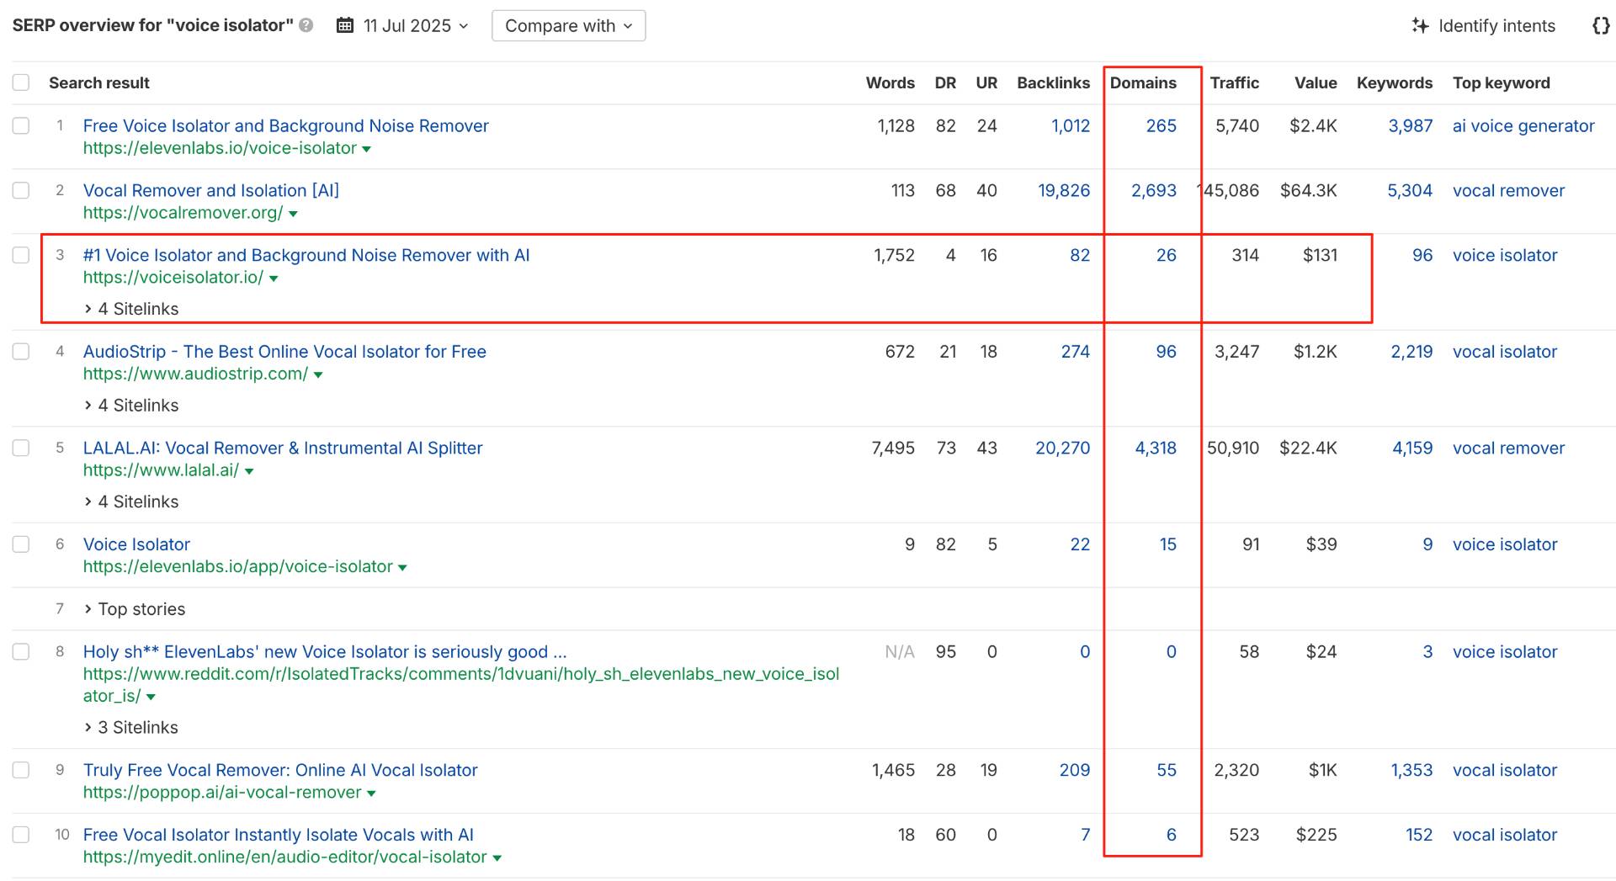
Task: Expand 3 Sitelinks under the Reddit result
Action: point(131,727)
